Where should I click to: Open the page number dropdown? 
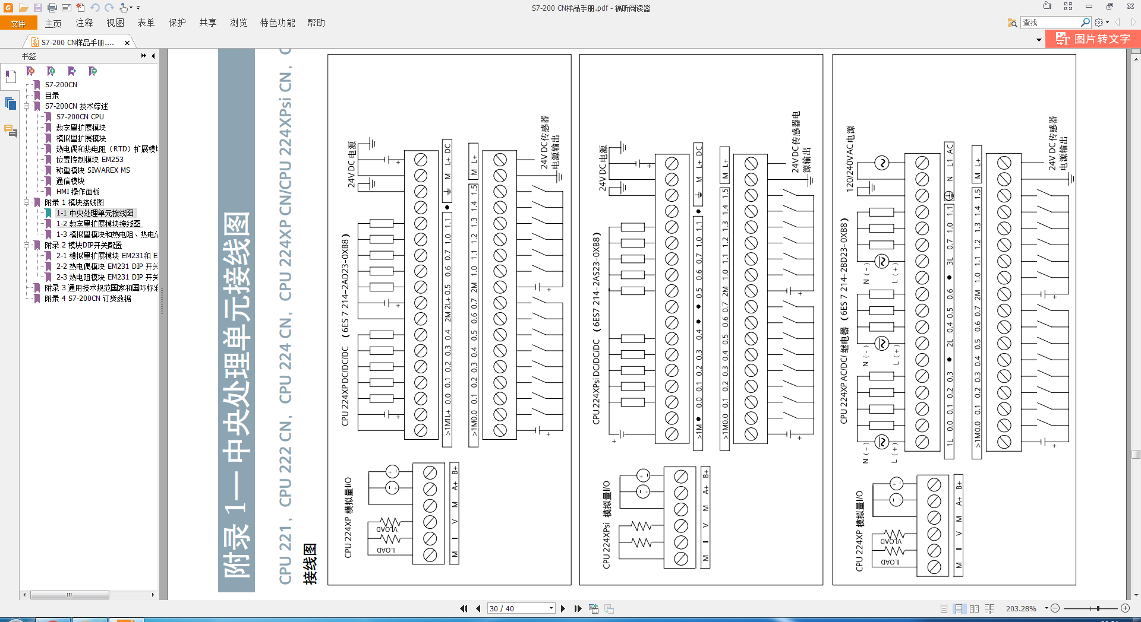coord(551,608)
